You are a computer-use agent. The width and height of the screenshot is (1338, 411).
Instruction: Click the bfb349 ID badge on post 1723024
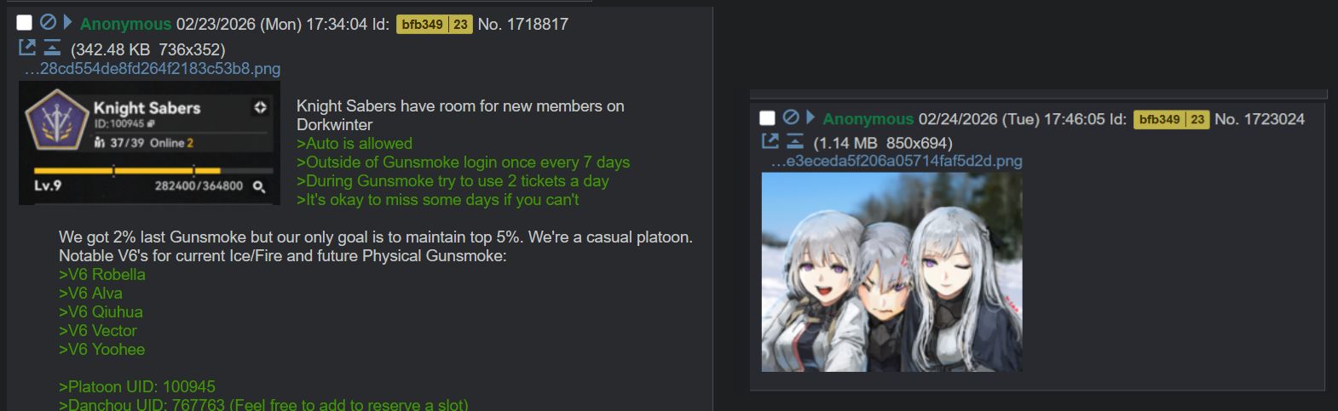pos(1171,119)
